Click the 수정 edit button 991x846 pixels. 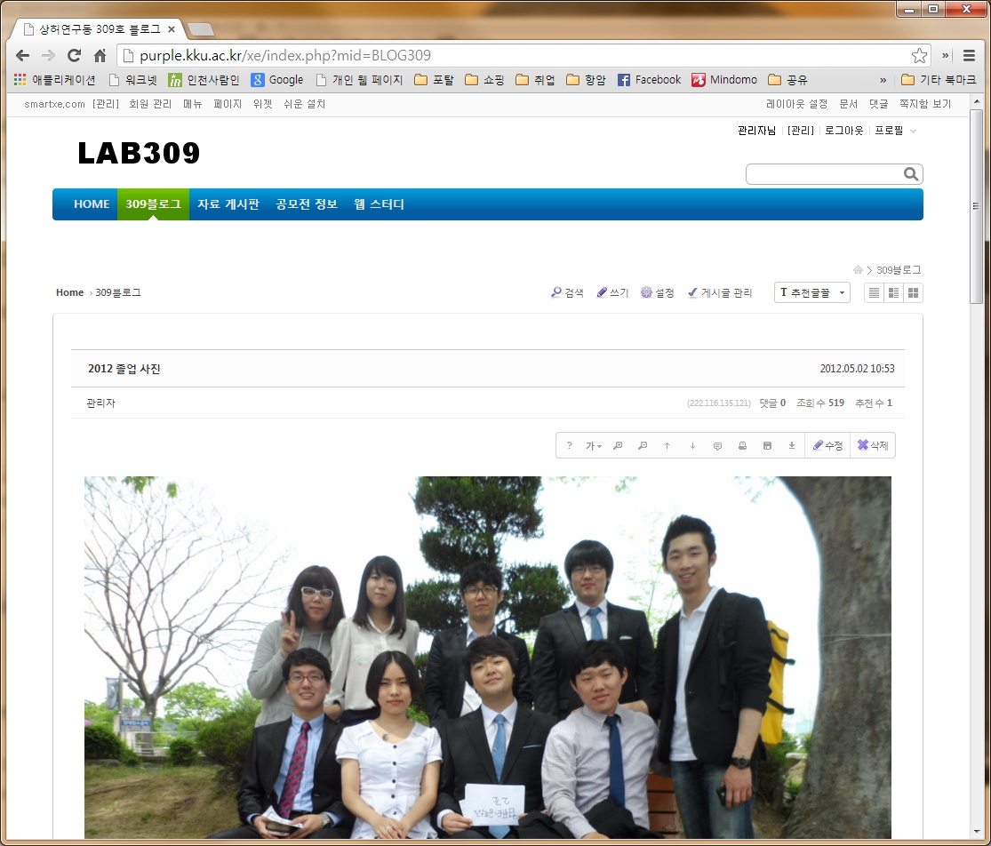click(x=827, y=446)
